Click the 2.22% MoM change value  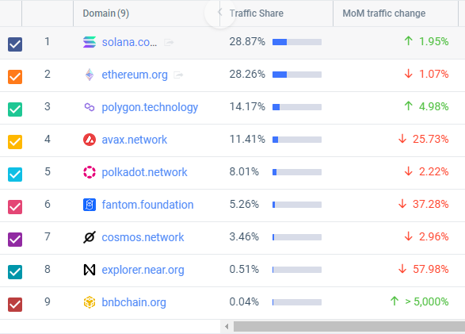point(433,171)
